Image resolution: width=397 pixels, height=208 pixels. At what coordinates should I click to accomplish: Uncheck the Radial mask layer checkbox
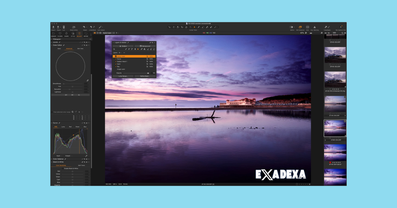coord(116,56)
